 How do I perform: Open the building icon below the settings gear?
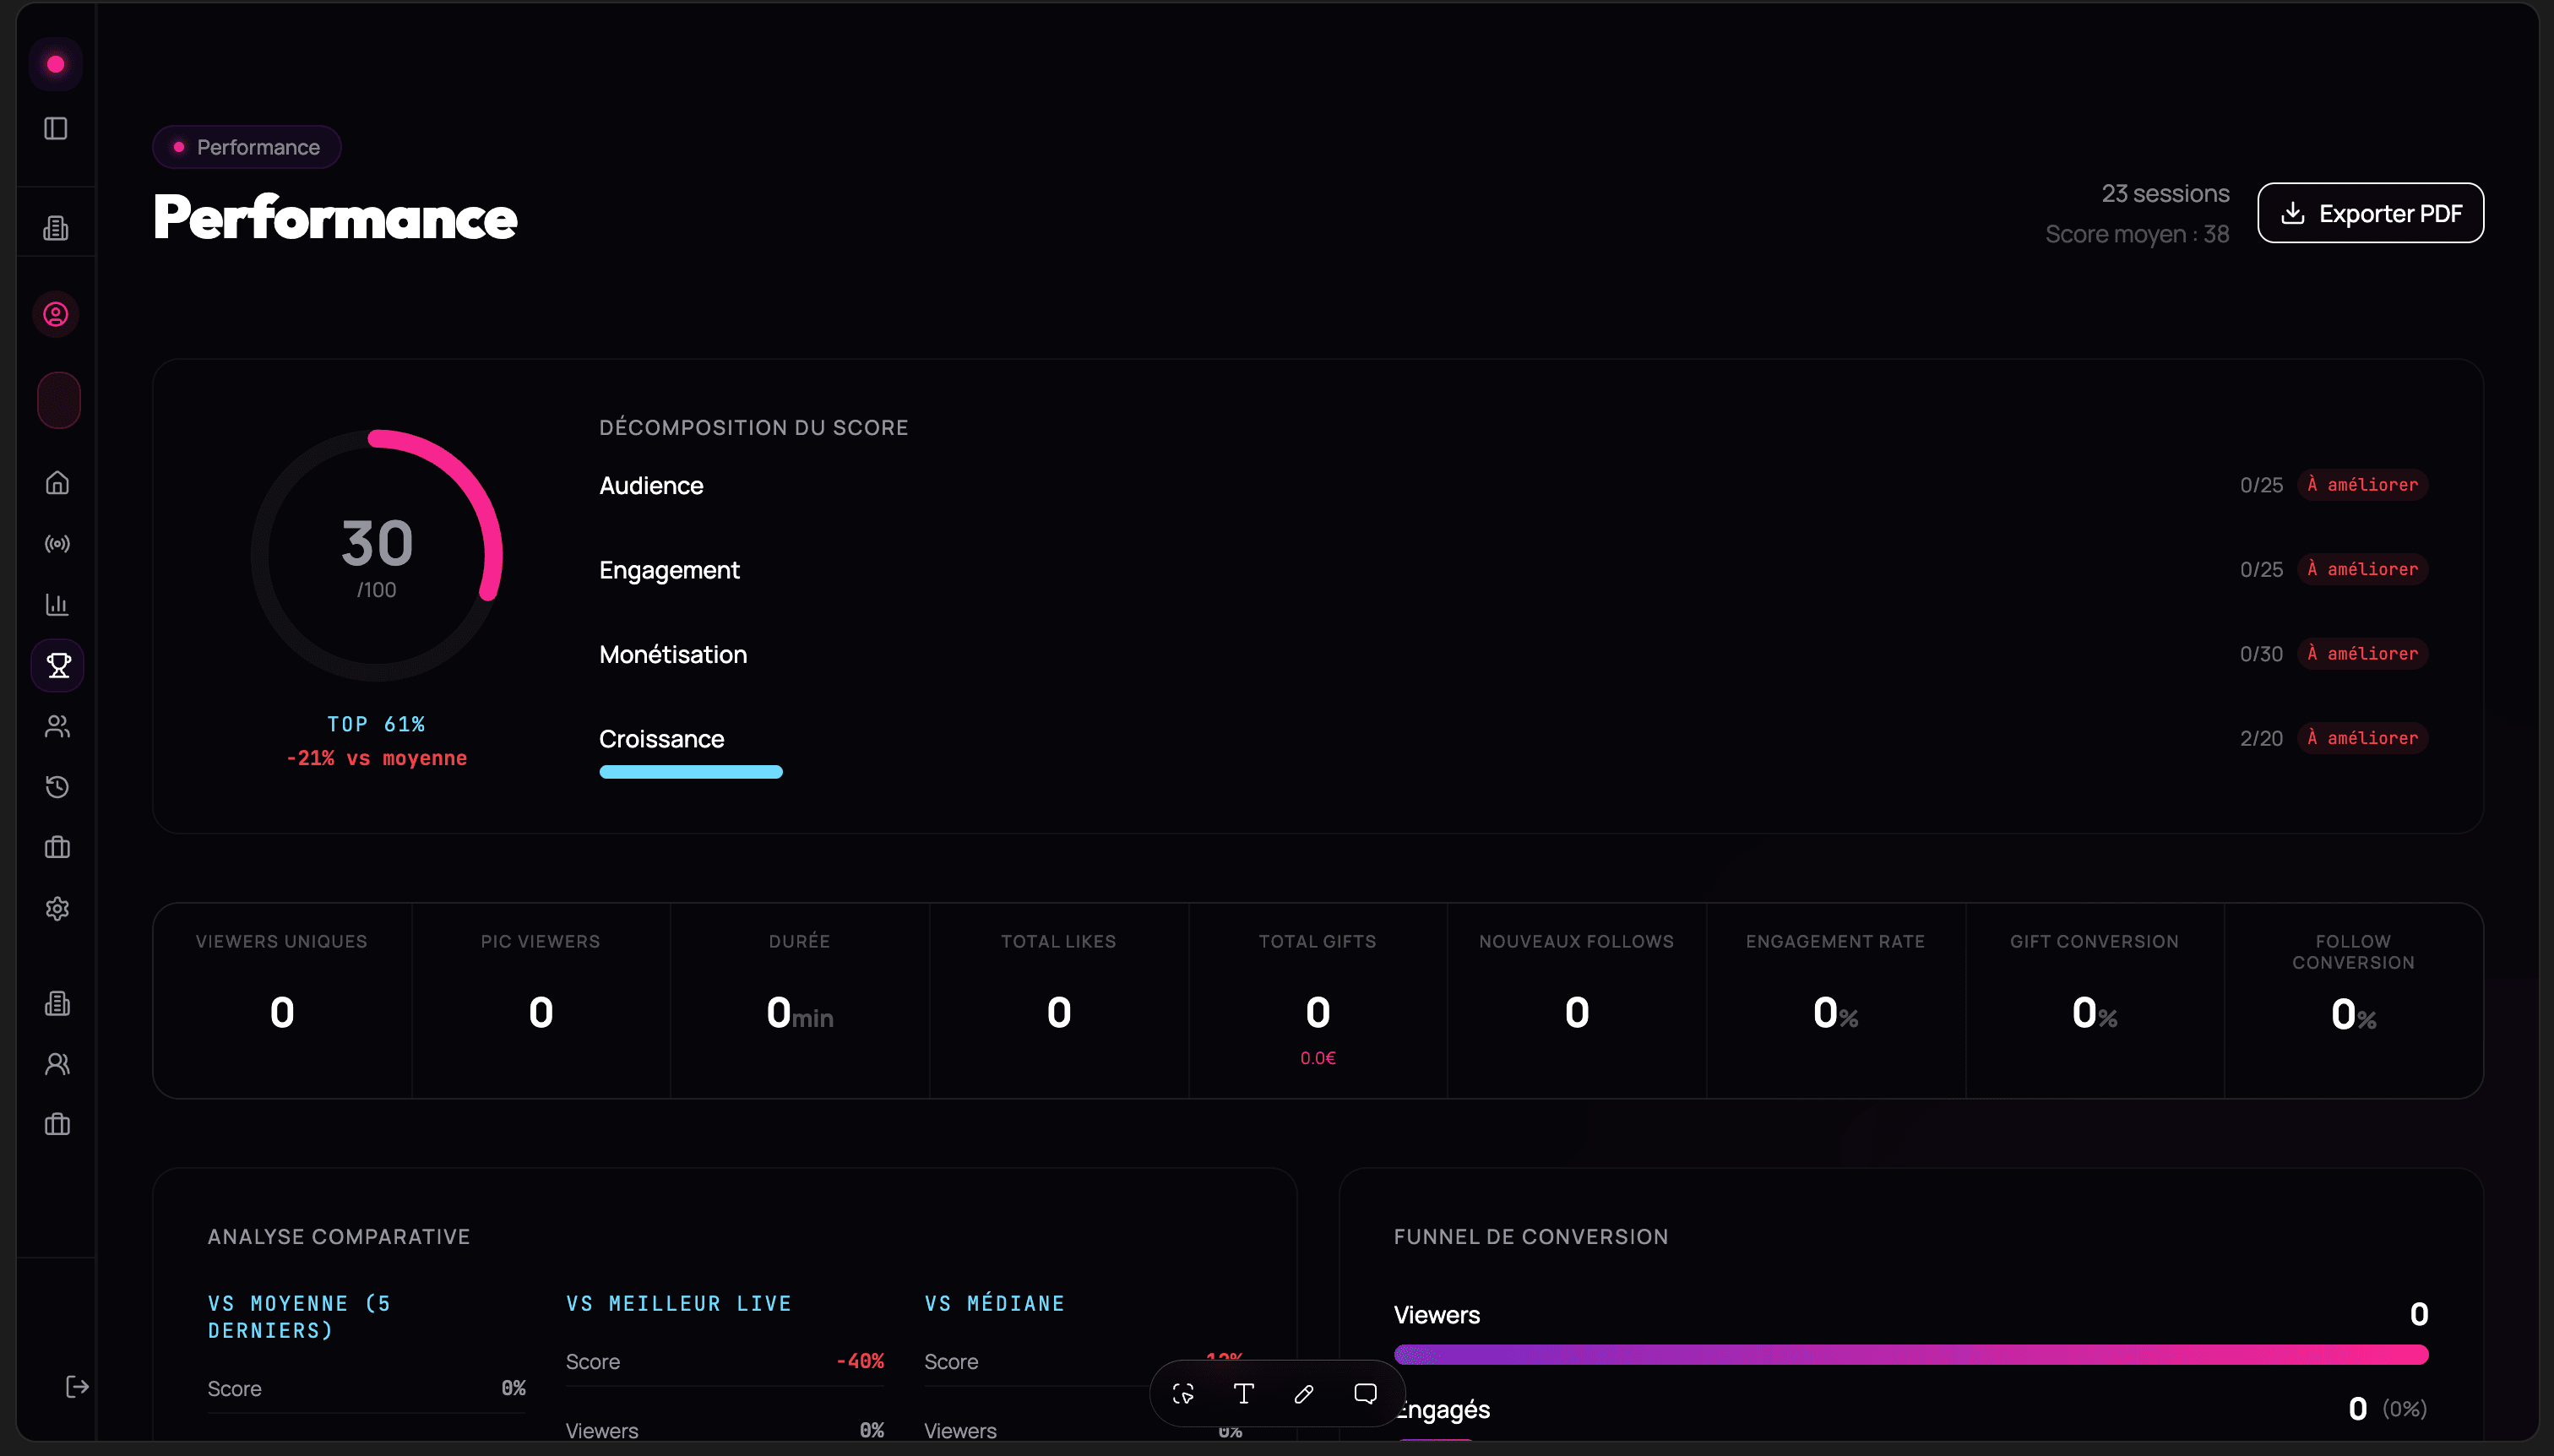click(x=57, y=1003)
